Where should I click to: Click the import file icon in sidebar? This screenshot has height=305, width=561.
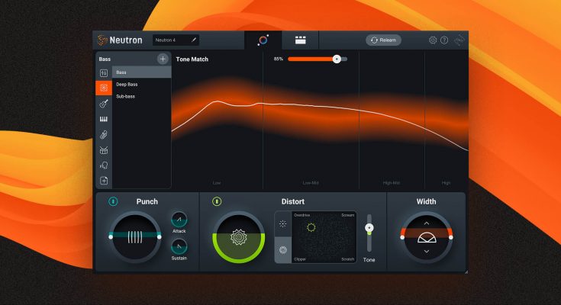(104, 181)
